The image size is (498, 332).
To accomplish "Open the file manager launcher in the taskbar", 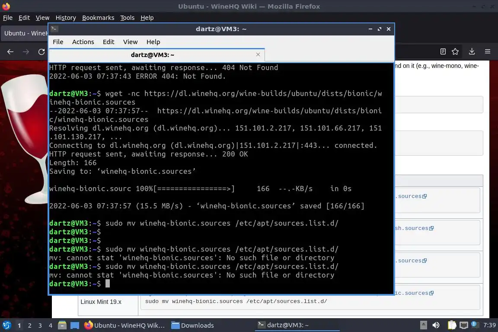I will click(62, 326).
